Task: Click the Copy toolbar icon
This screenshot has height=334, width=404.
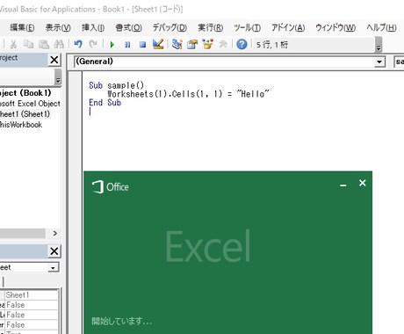Action: pyautogui.click(x=28, y=44)
